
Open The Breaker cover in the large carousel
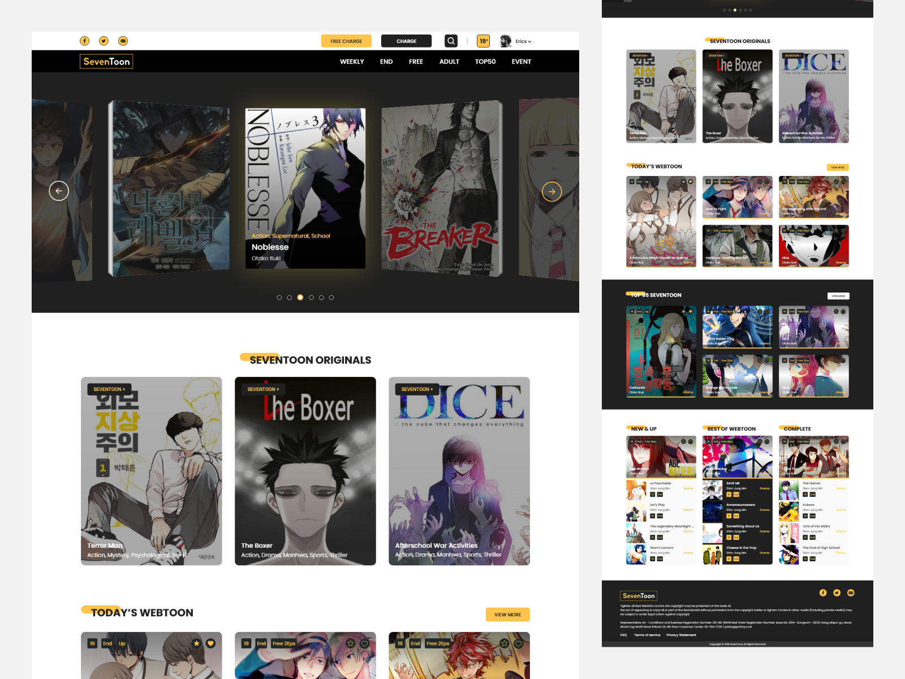point(442,188)
